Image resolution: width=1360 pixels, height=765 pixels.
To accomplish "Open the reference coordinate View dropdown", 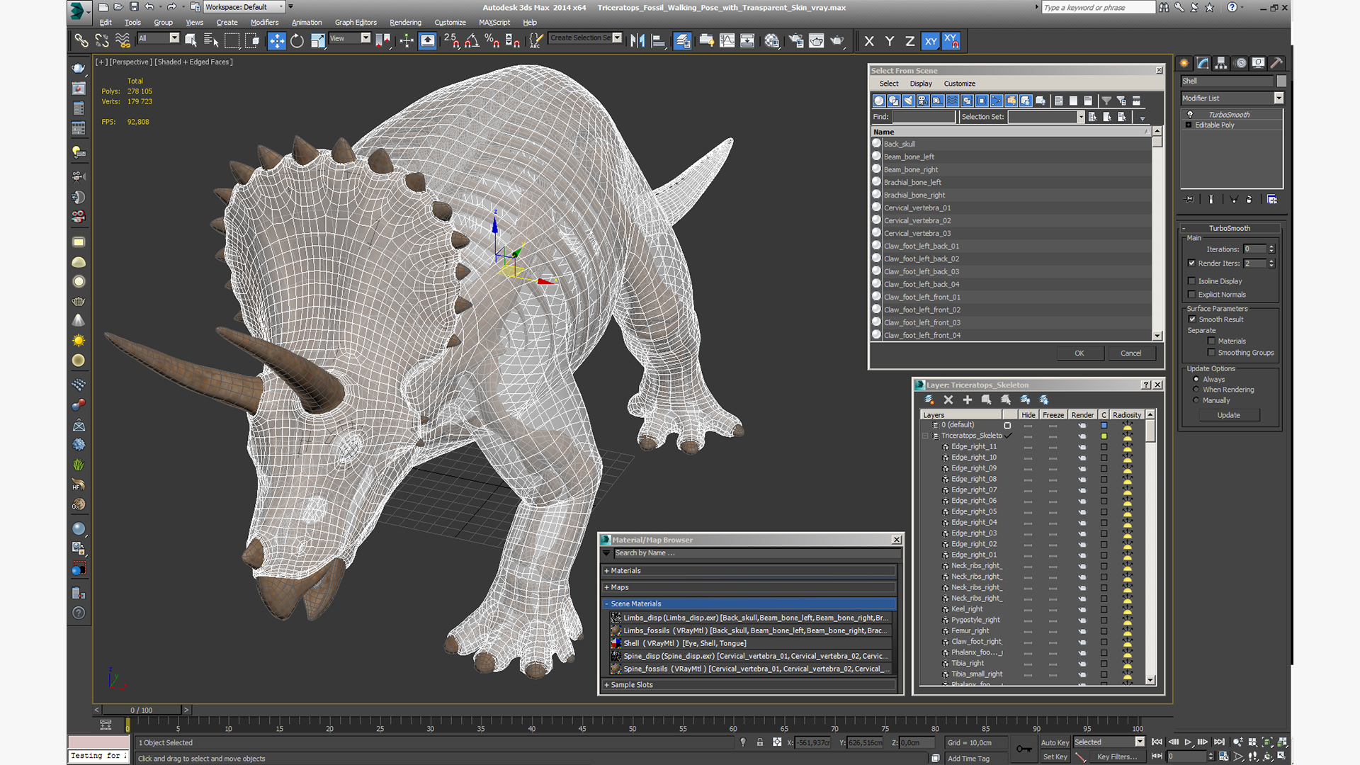I will [x=350, y=38].
